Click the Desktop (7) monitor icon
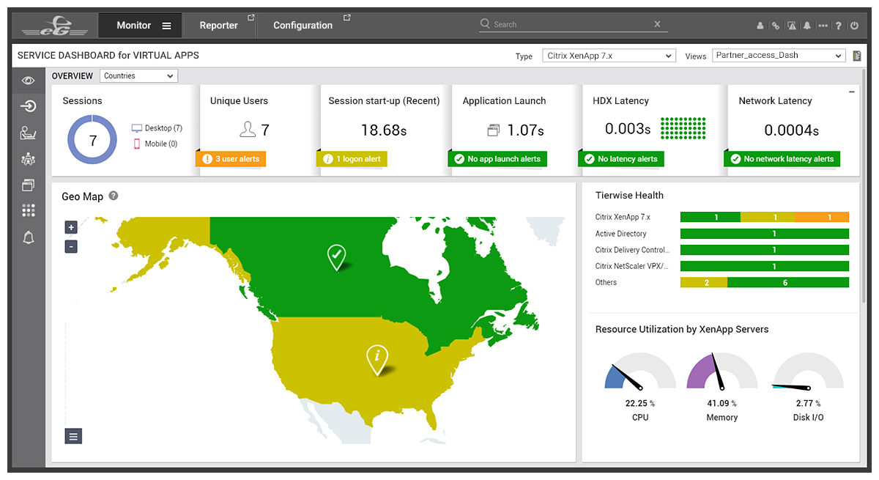 [136, 128]
